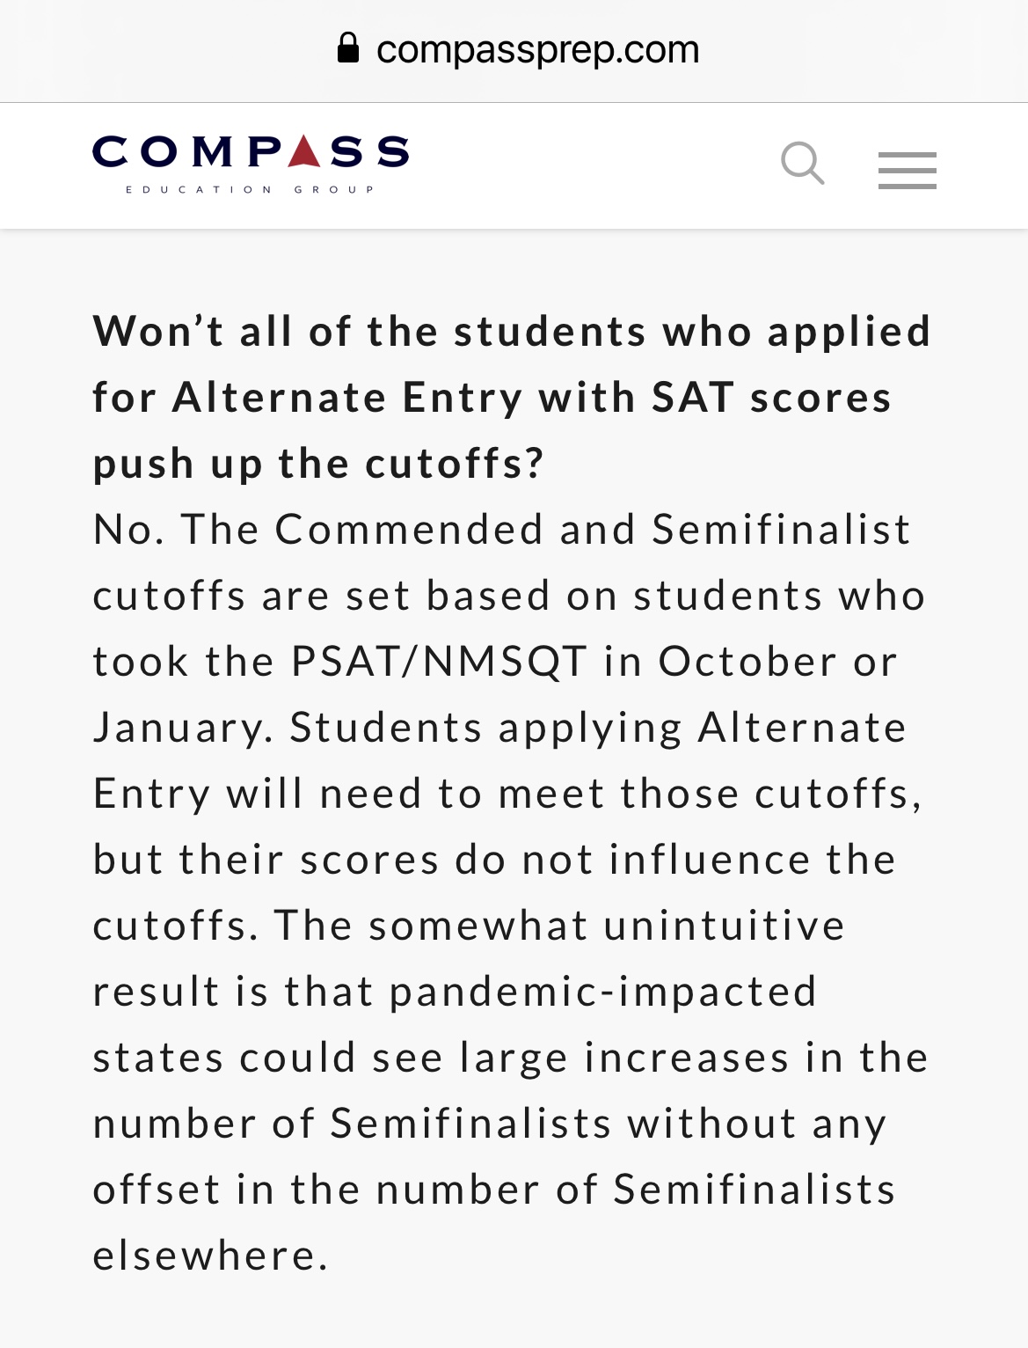Click the 'push up the cutoffs?' heading line
The image size is (1028, 1348).
pyautogui.click(x=318, y=464)
